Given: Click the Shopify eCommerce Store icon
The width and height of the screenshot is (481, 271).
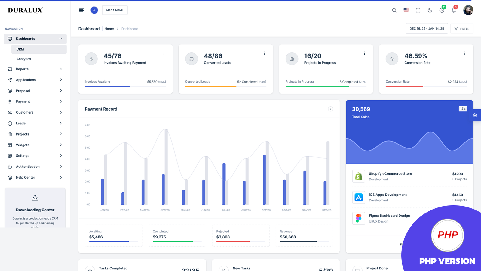Looking at the screenshot, I should 358,176.
